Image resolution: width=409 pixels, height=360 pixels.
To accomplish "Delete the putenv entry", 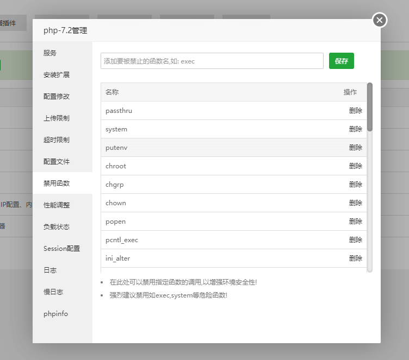I will tap(355, 148).
